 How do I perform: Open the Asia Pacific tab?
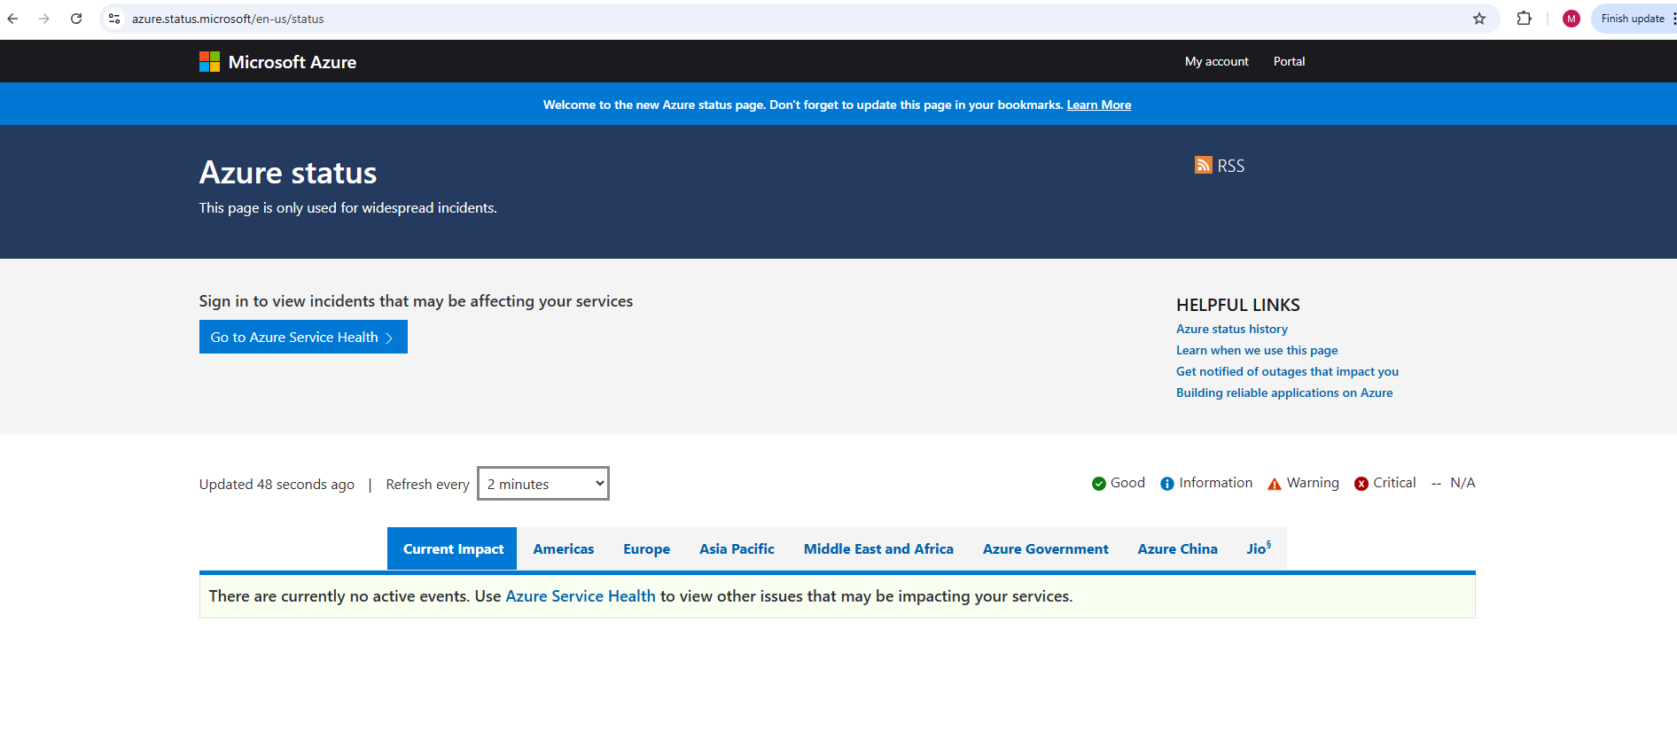(737, 549)
